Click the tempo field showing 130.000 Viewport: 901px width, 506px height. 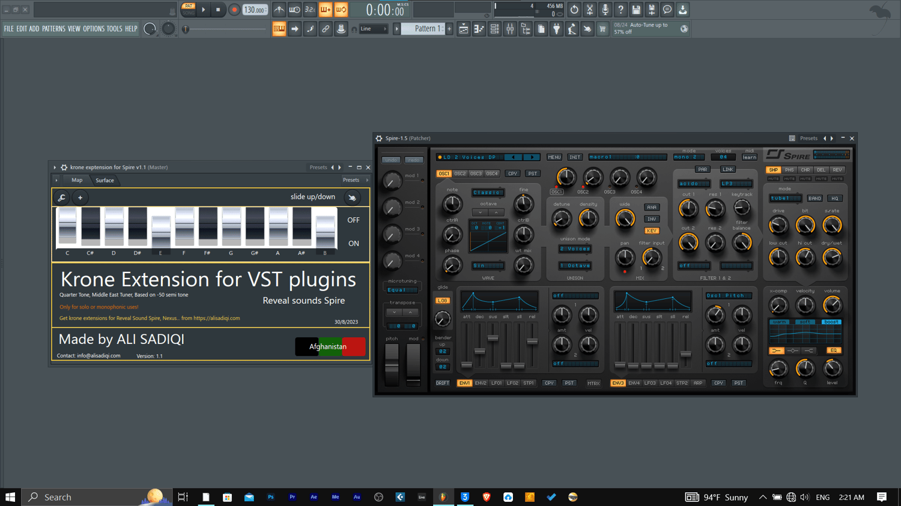tap(255, 10)
